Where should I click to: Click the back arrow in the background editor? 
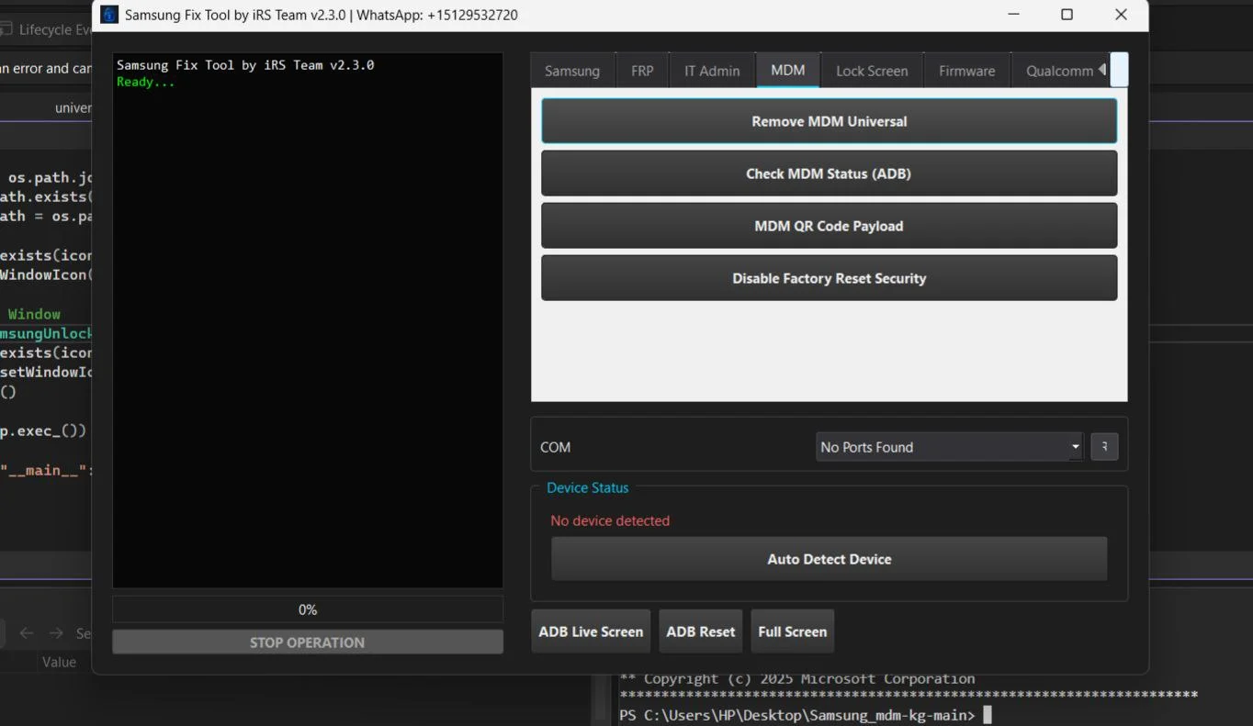click(x=27, y=633)
